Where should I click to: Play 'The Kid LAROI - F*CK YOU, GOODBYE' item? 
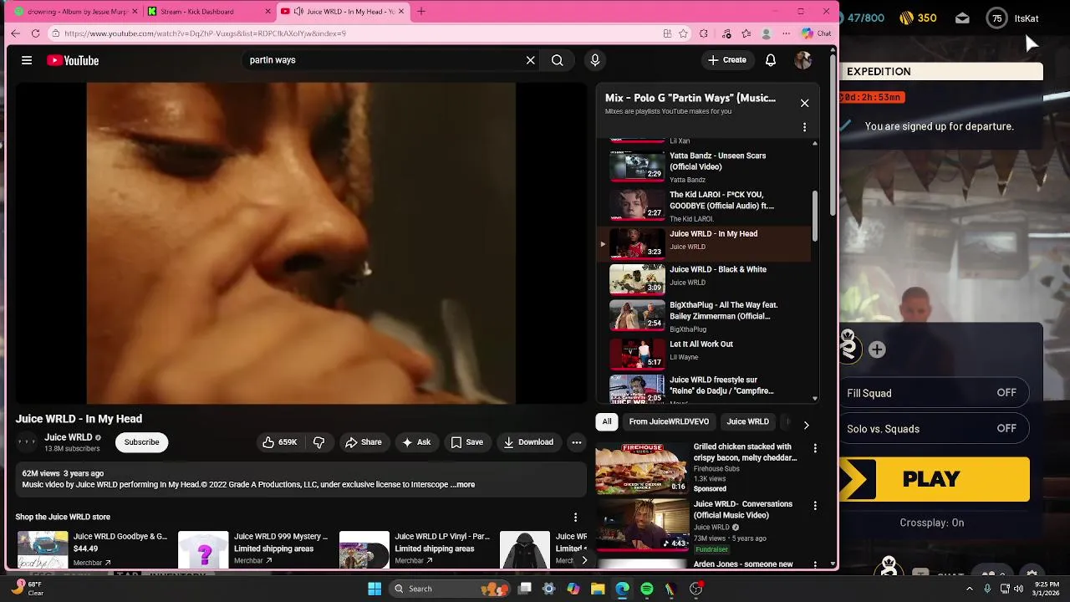pos(704,206)
